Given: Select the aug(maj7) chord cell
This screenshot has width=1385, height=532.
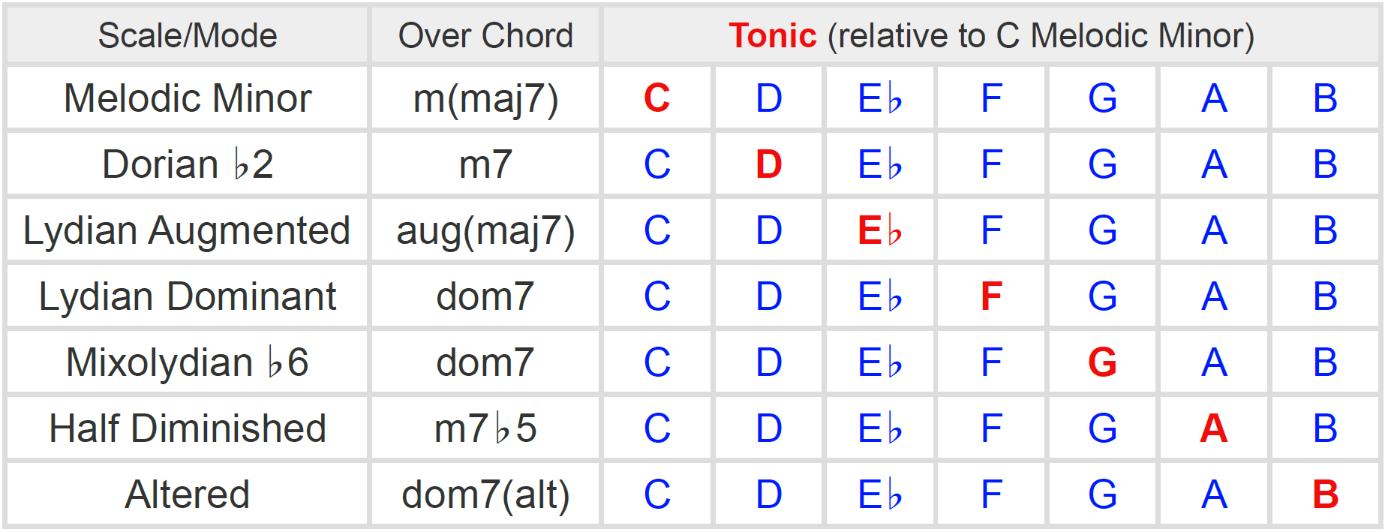Looking at the screenshot, I should 485,230.
